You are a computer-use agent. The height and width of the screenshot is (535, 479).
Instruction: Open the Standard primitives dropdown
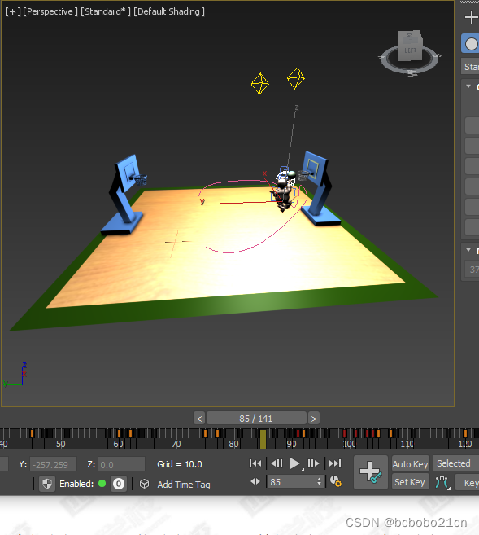point(471,67)
